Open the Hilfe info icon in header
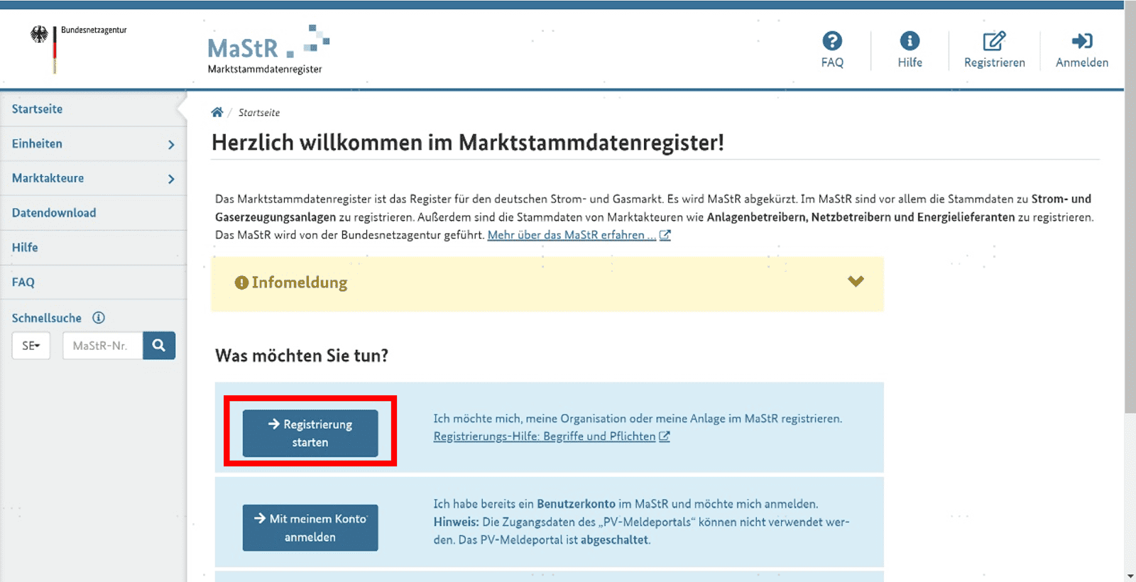Screen dimensions: 1136x582 pos(910,41)
